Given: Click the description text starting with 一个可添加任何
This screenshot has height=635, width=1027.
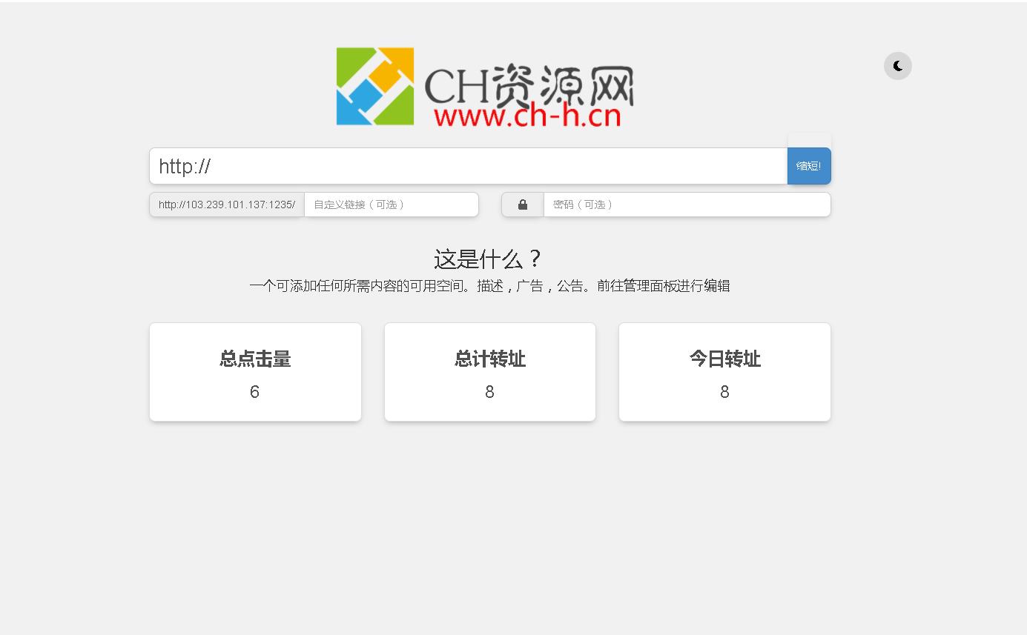Looking at the screenshot, I should point(489,286).
